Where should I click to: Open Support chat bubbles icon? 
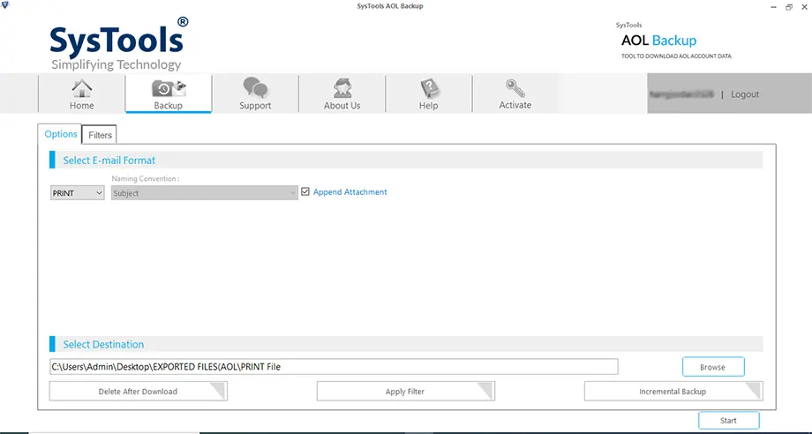pos(255,88)
